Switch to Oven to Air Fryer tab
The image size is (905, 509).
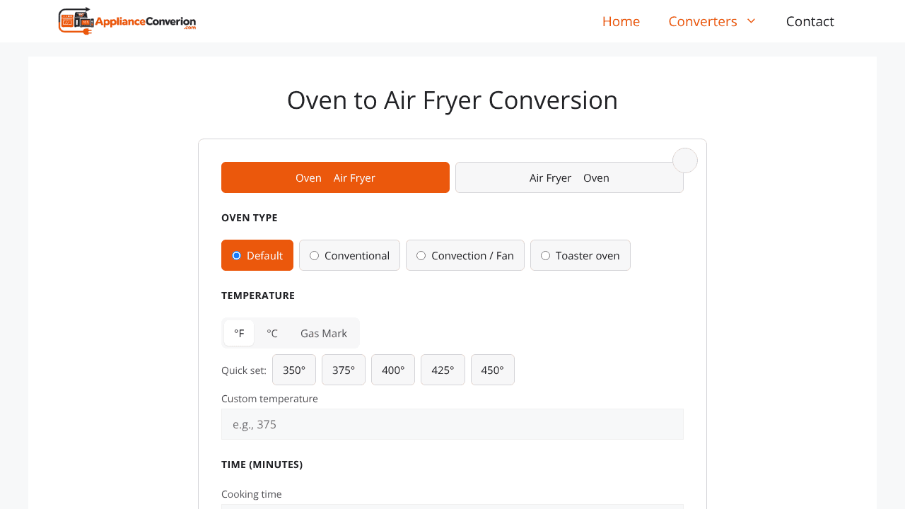coord(335,177)
